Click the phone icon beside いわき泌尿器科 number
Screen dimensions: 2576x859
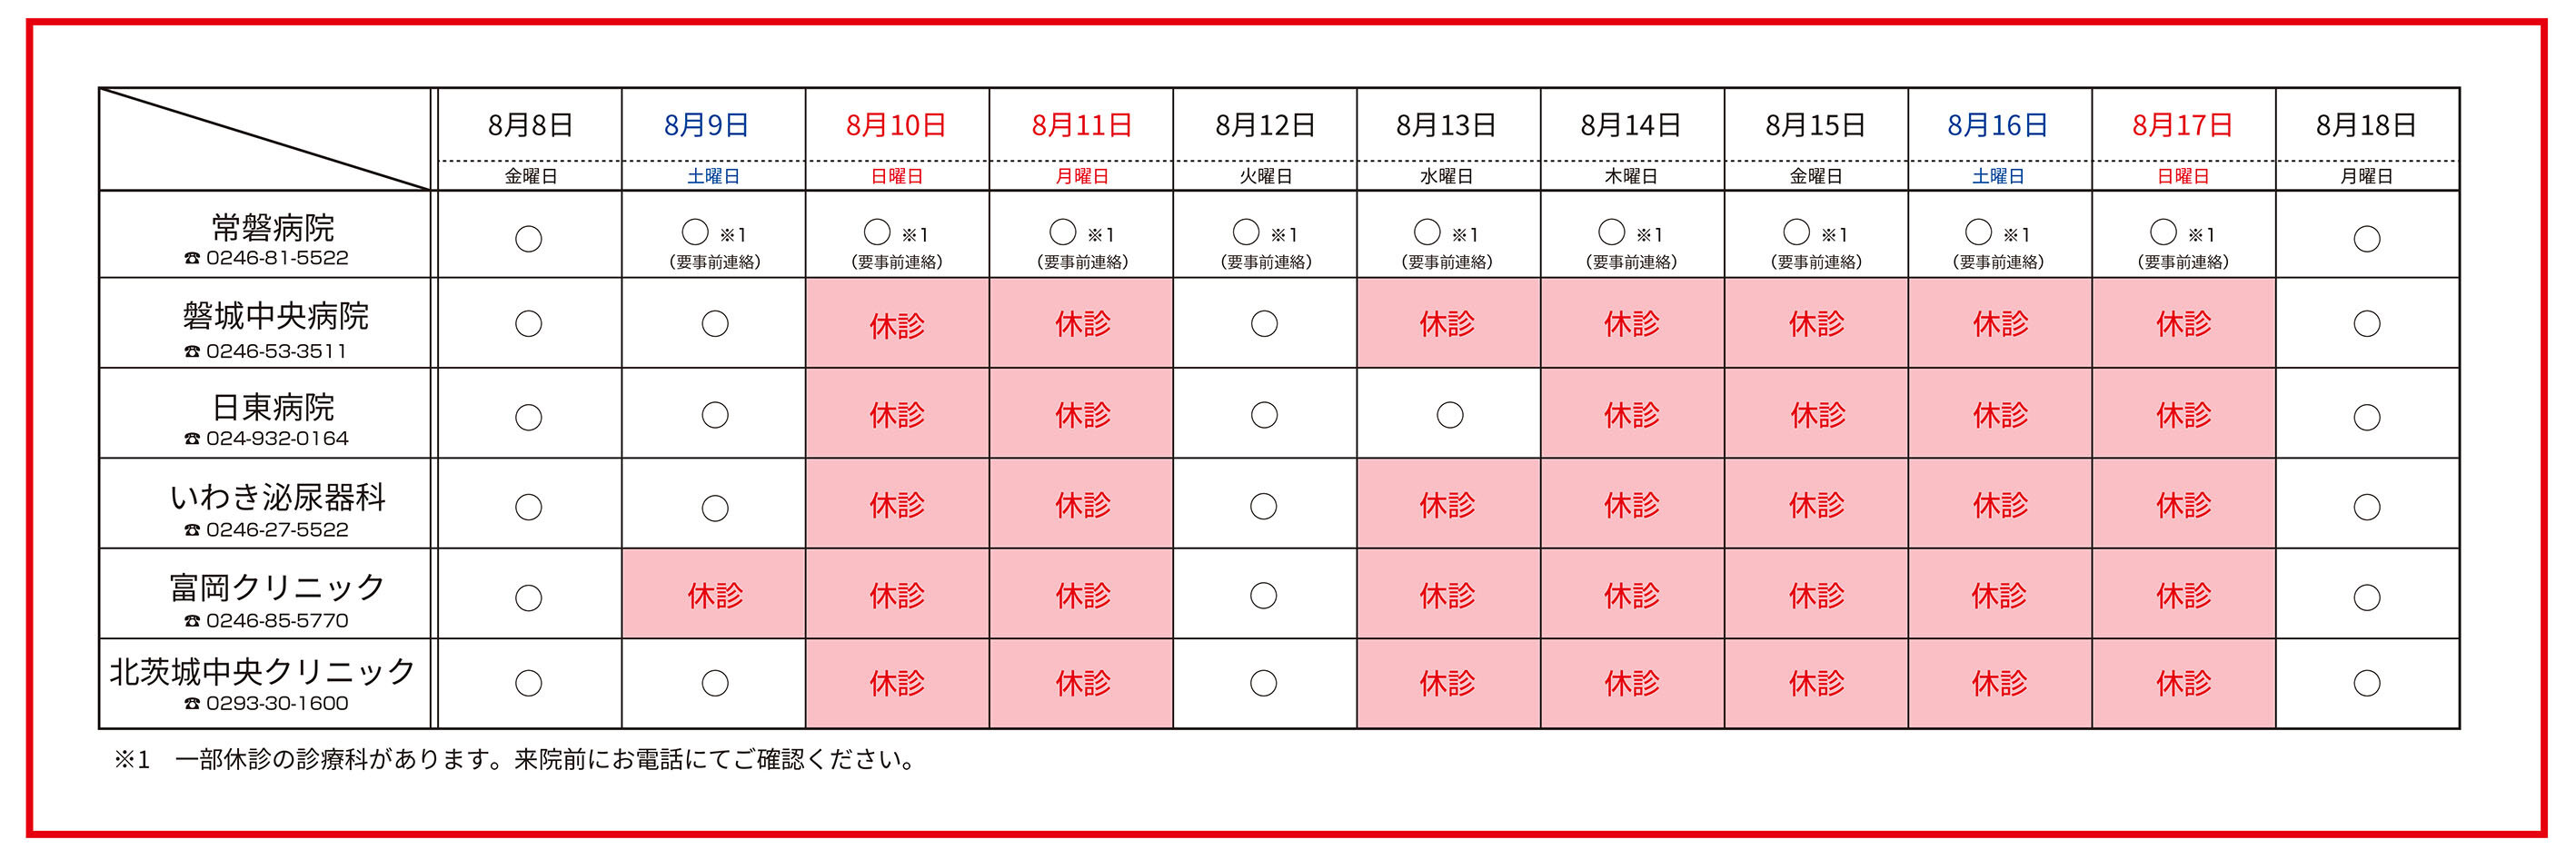192,530
